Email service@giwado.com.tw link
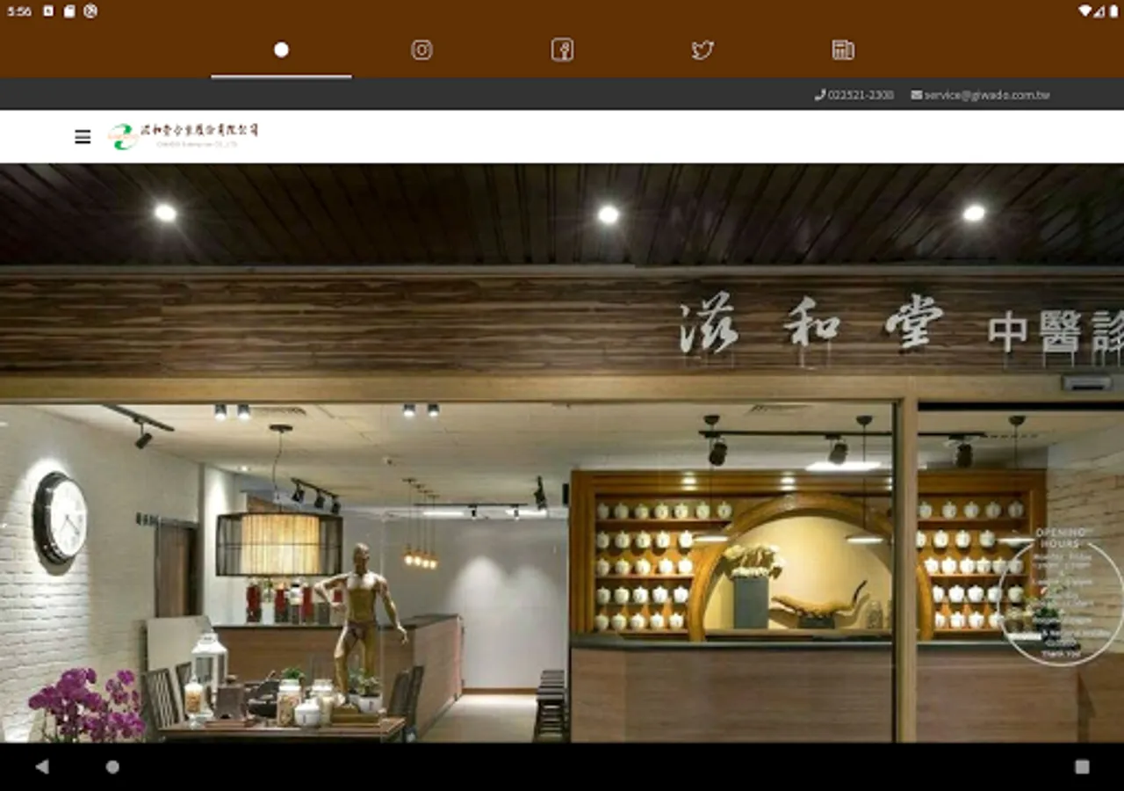Image resolution: width=1124 pixels, height=791 pixels. pos(987,95)
